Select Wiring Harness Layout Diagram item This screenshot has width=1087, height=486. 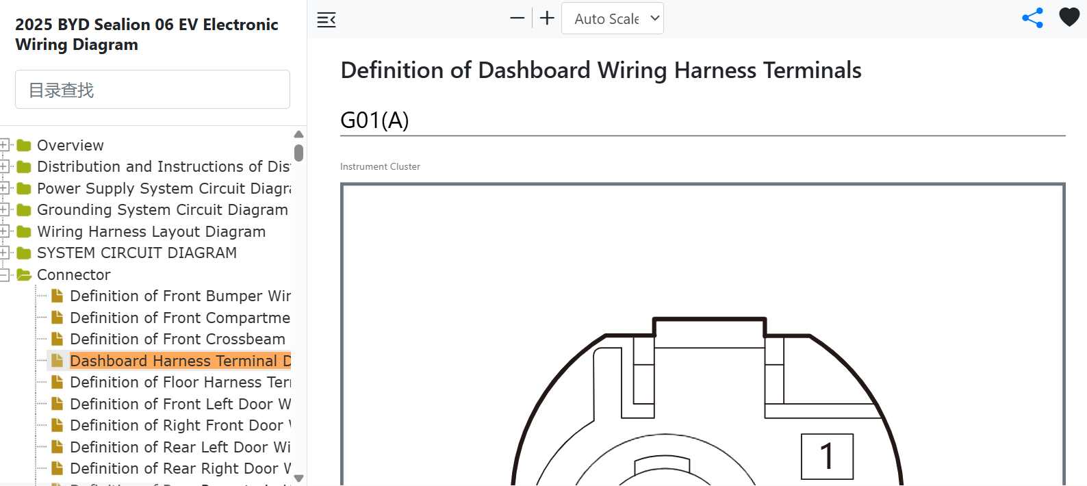[x=151, y=231]
